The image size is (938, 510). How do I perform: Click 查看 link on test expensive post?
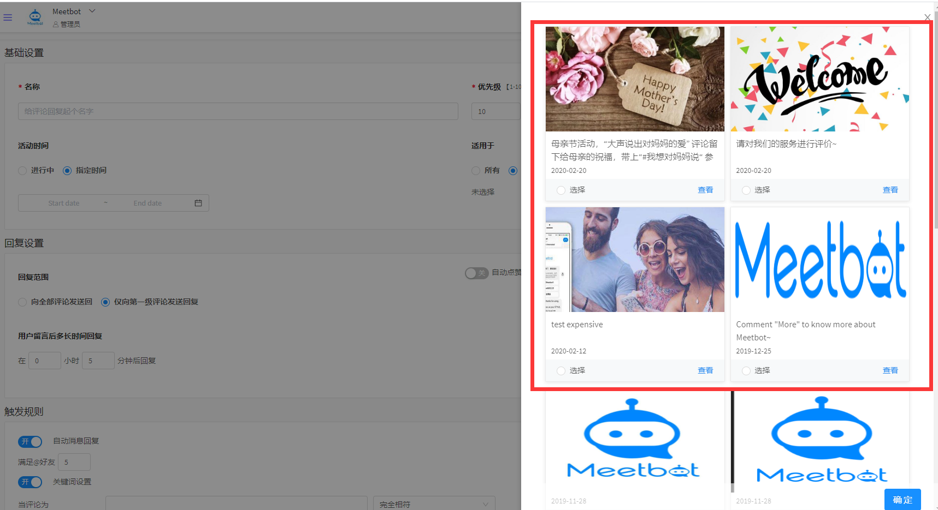click(705, 370)
